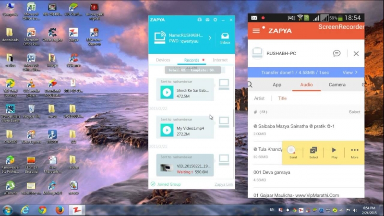Screen dimensions: 384x216
Task: Open the Zapya Inbox
Action: point(225,38)
